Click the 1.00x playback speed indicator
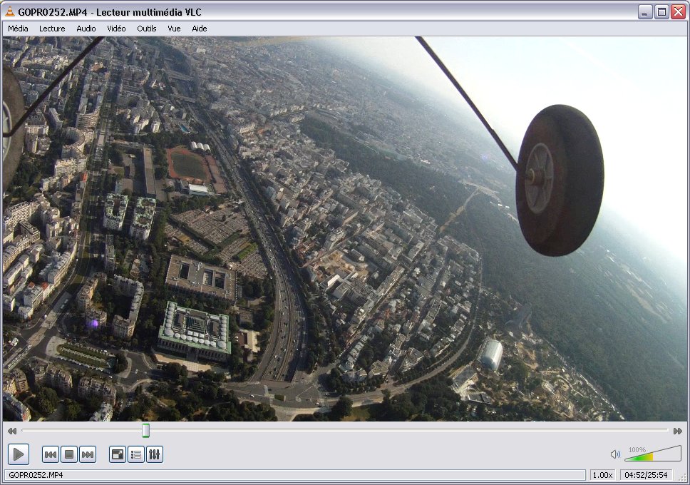Screen dimensions: 690x485 point(602,475)
